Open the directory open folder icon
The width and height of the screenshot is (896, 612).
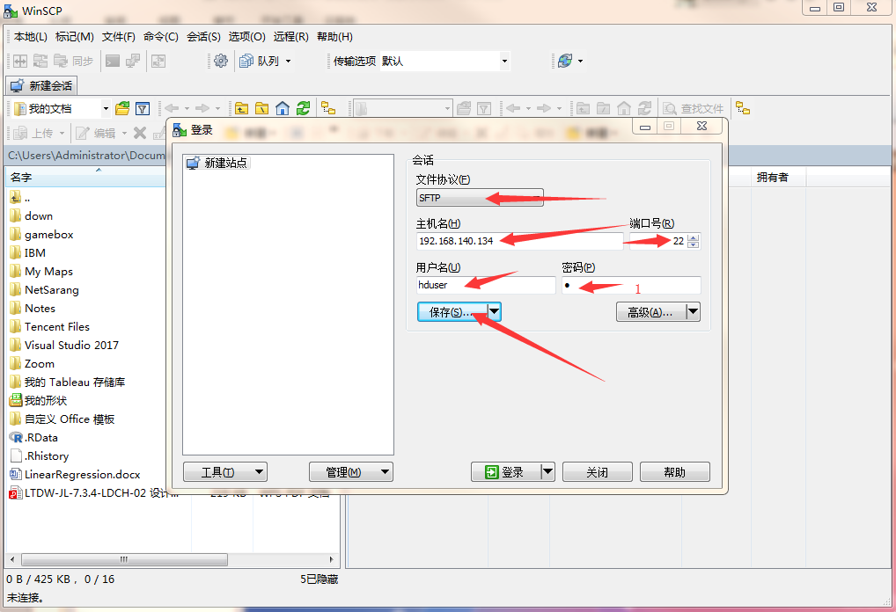tap(121, 108)
